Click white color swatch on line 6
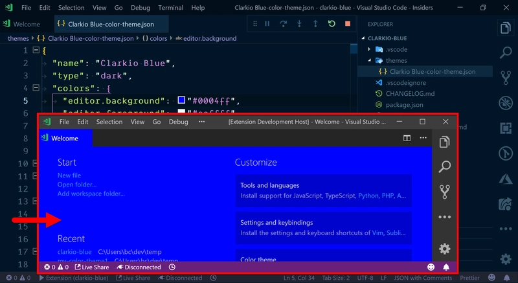The height and width of the screenshot is (283, 518). pos(181,112)
